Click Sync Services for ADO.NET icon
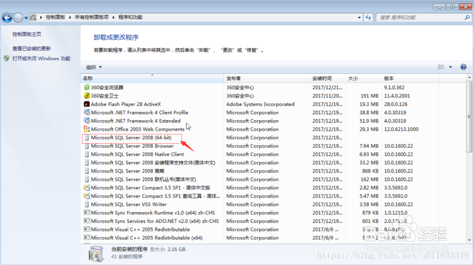474x265 pixels. pos(87,221)
